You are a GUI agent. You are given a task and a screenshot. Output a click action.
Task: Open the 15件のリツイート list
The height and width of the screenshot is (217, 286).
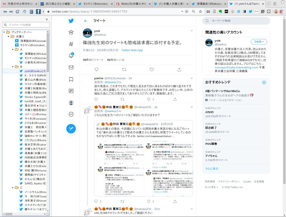pos(93,60)
